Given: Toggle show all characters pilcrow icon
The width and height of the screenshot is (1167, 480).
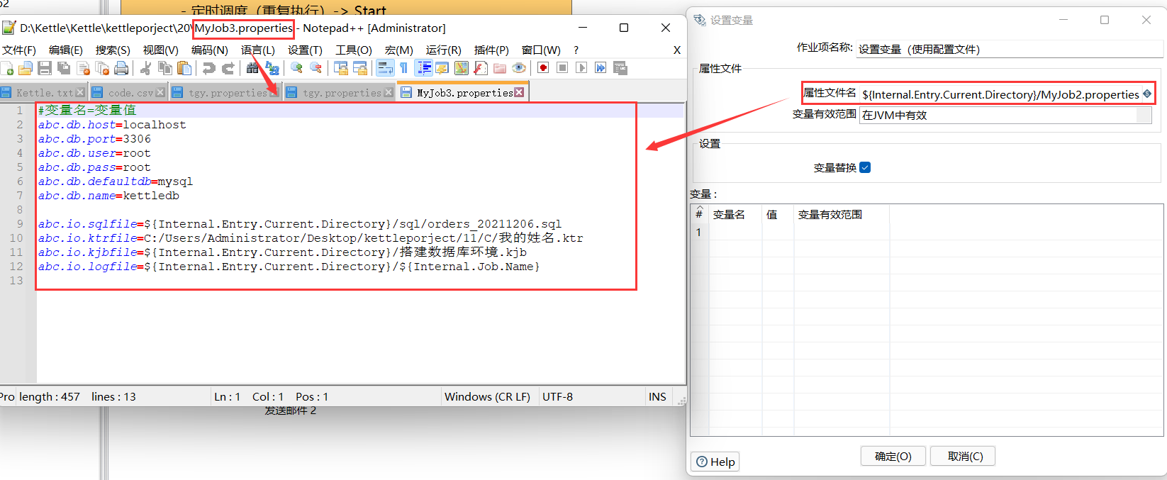Looking at the screenshot, I should pos(403,68).
